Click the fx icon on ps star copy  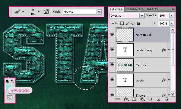(x=164, y=50)
